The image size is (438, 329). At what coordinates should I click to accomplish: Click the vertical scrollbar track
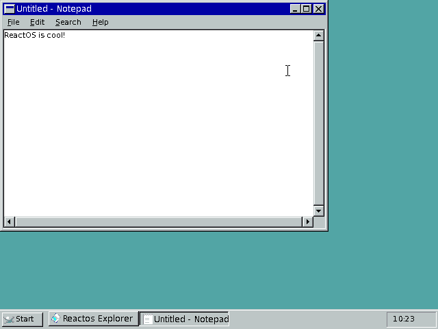318,123
